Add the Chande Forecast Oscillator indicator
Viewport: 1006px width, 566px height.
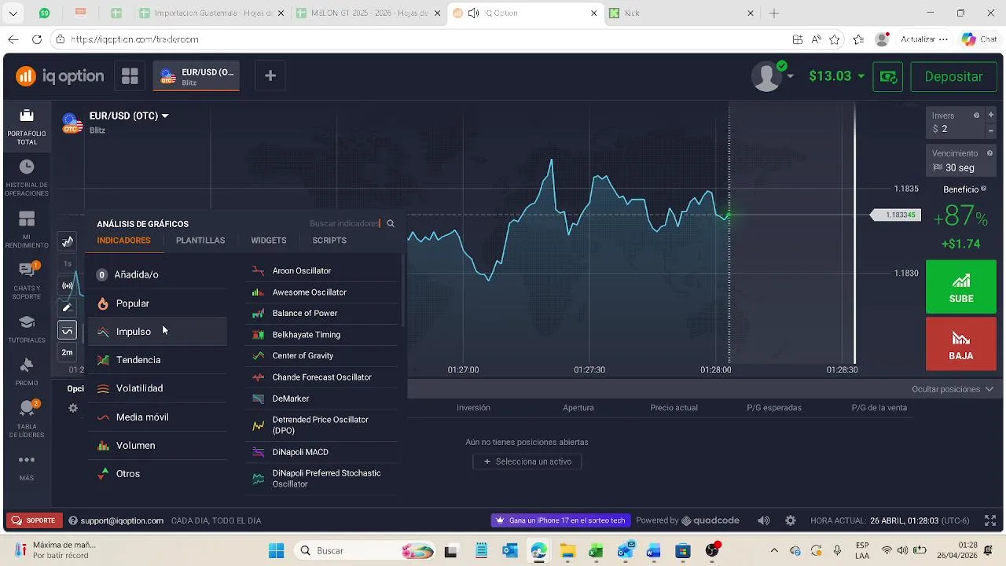click(x=322, y=377)
